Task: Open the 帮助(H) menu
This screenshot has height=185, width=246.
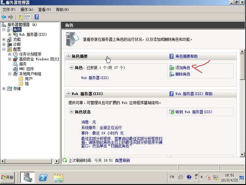Action: [x=62, y=10]
